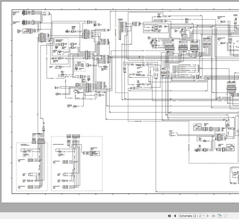Click the second round connector at the schematic's top-left
This screenshot has width=239, height=219.
pyautogui.click(x=24, y=22)
